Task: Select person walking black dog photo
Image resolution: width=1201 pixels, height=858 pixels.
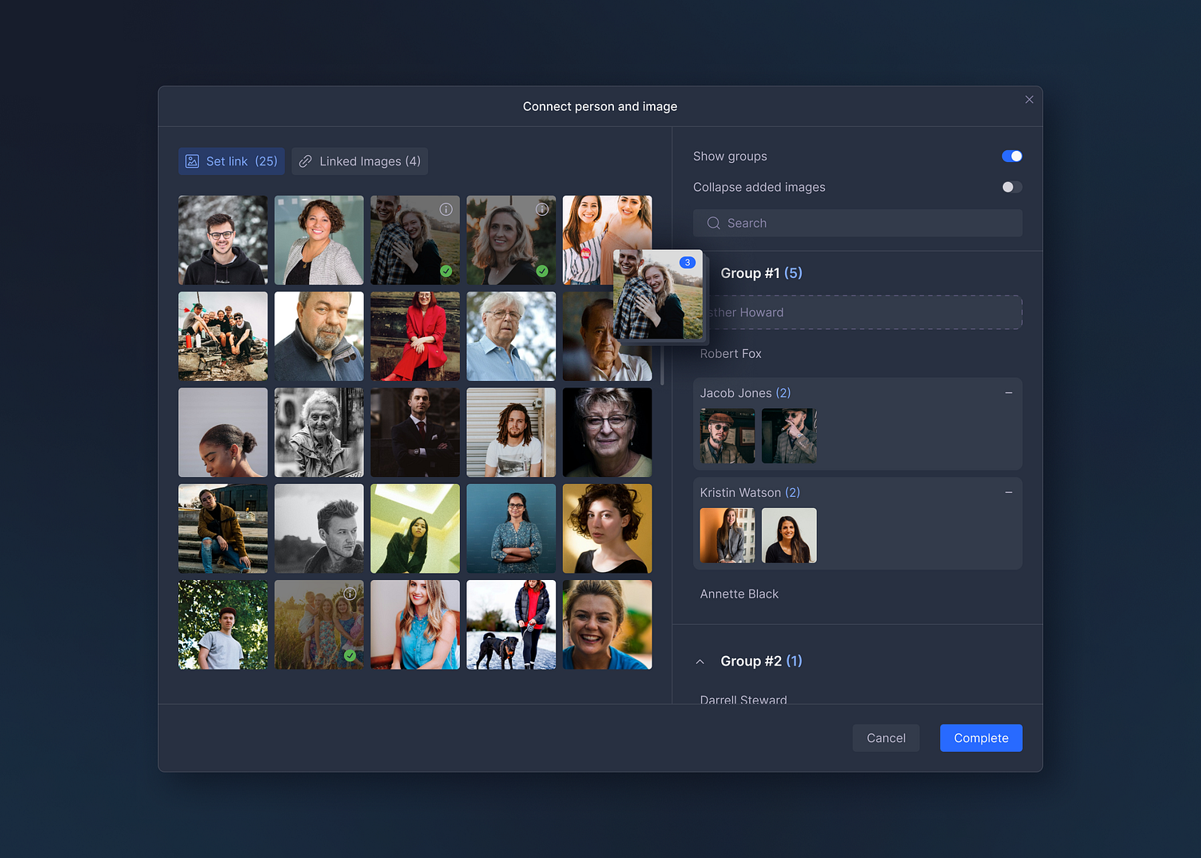Action: (x=511, y=625)
